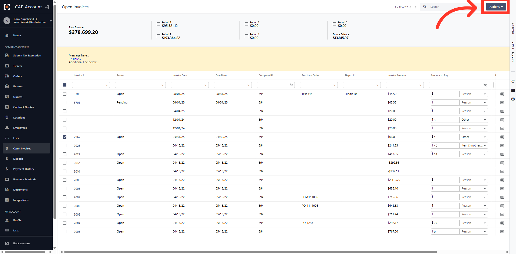The image size is (516, 254).
Task: Open Reason dropdown for invoice 2004
Action: 474,223
